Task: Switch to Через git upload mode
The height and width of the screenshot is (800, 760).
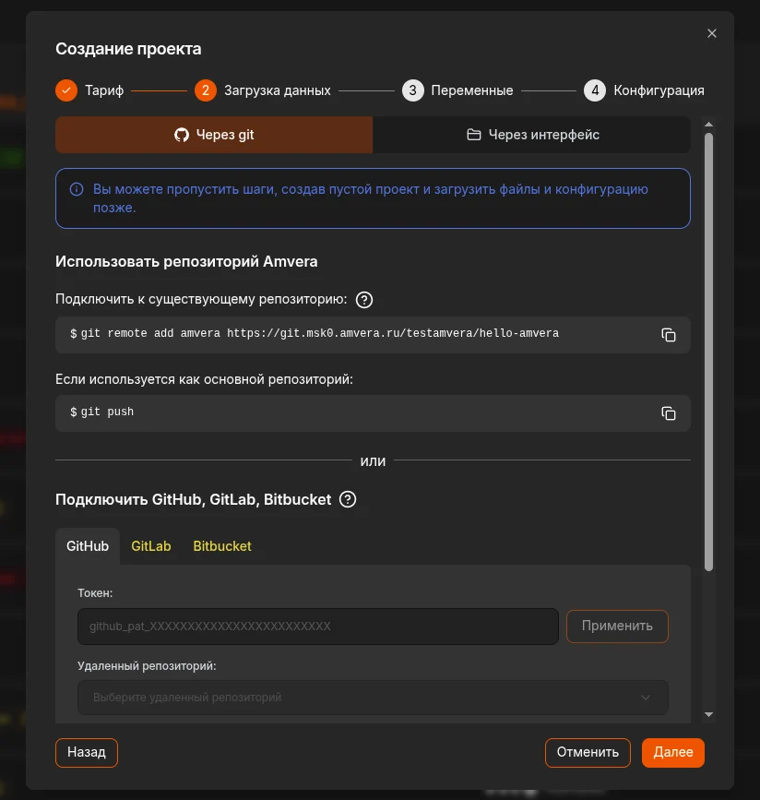Action: click(x=214, y=135)
